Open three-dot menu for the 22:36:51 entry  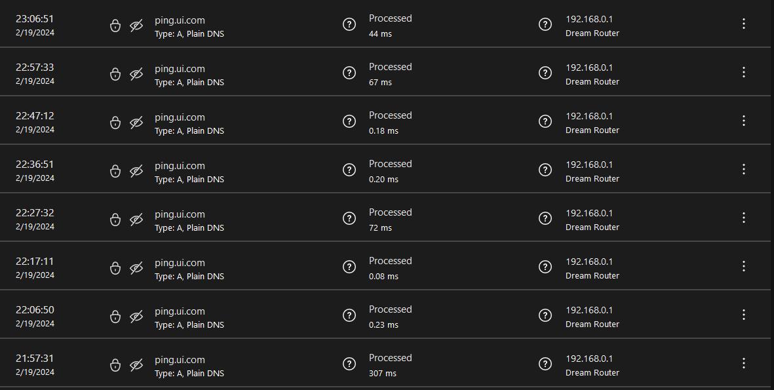click(743, 169)
